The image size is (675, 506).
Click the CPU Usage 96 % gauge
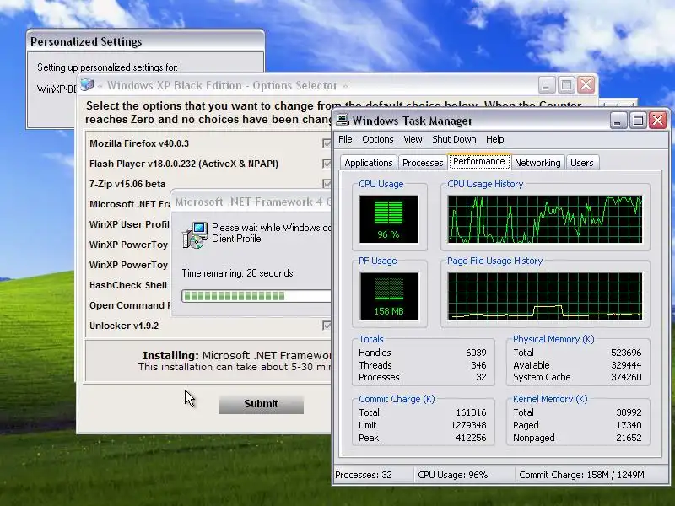tap(388, 219)
